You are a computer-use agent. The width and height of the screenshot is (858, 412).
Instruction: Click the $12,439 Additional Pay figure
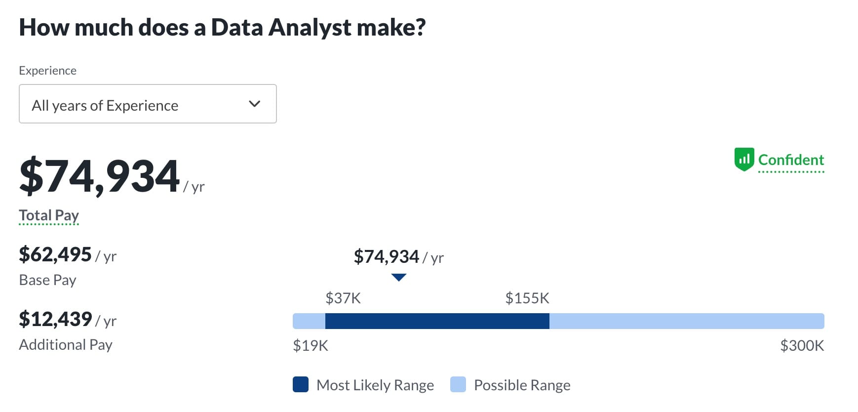[x=55, y=319]
